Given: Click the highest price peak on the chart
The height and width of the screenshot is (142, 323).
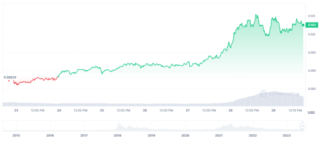Looking at the screenshot, I should pos(256,15).
